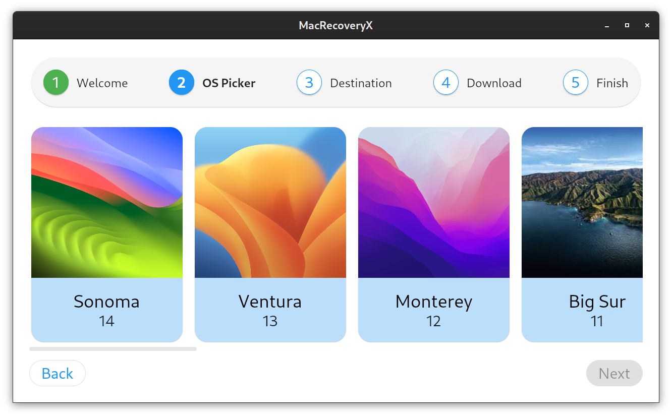Image resolution: width=672 pixels, height=417 pixels.
Task: Click the step 3 circle
Action: 309,82
